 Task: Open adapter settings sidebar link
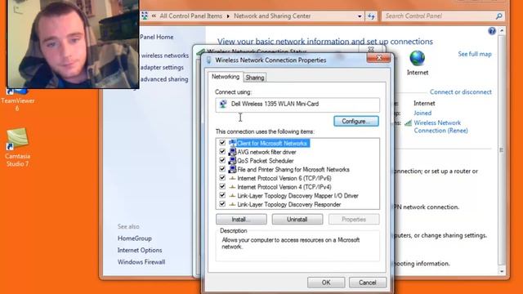coord(162,67)
